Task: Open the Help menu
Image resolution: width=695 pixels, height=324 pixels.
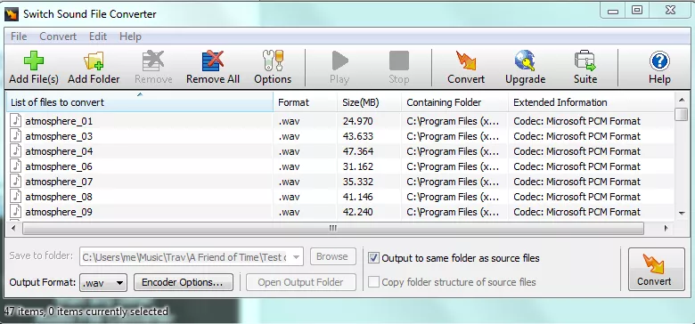Action: 130,36
